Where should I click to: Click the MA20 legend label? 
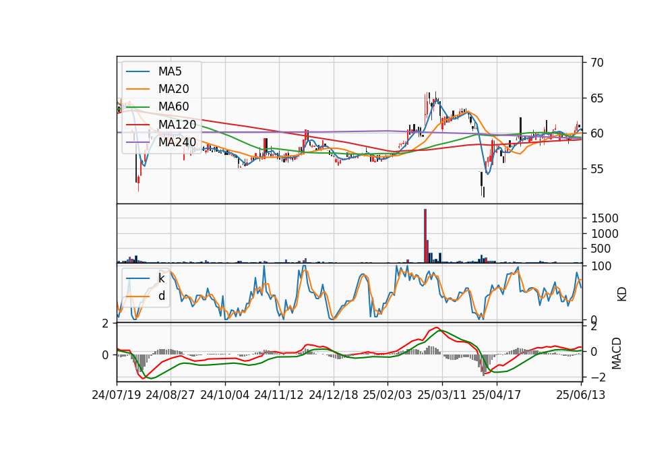click(173, 89)
